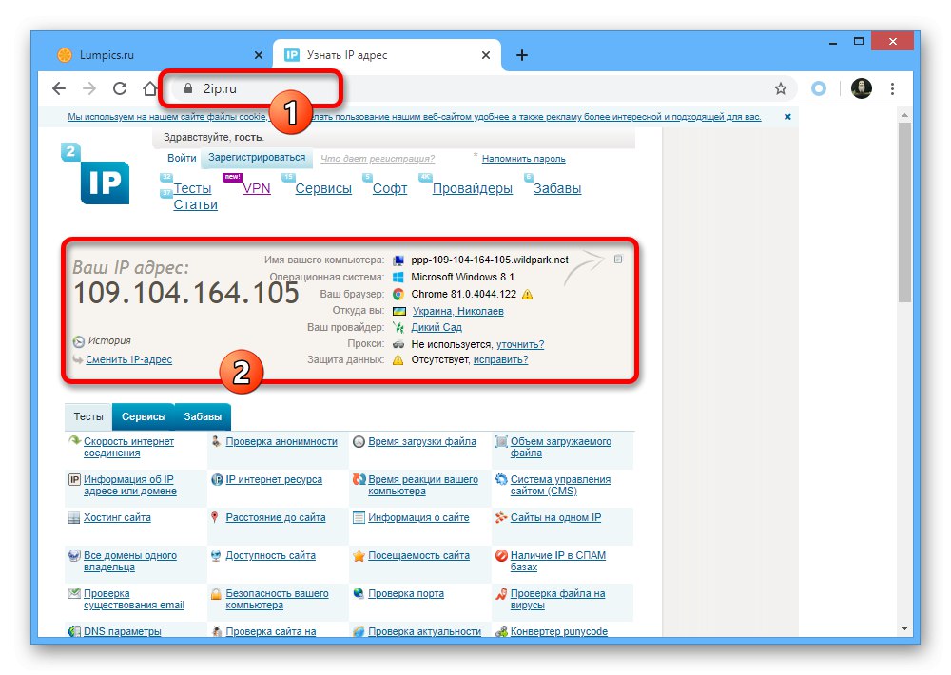This screenshot has height=675, width=951.
Task: Open the Украина, Николаев location link
Action: pos(458,311)
